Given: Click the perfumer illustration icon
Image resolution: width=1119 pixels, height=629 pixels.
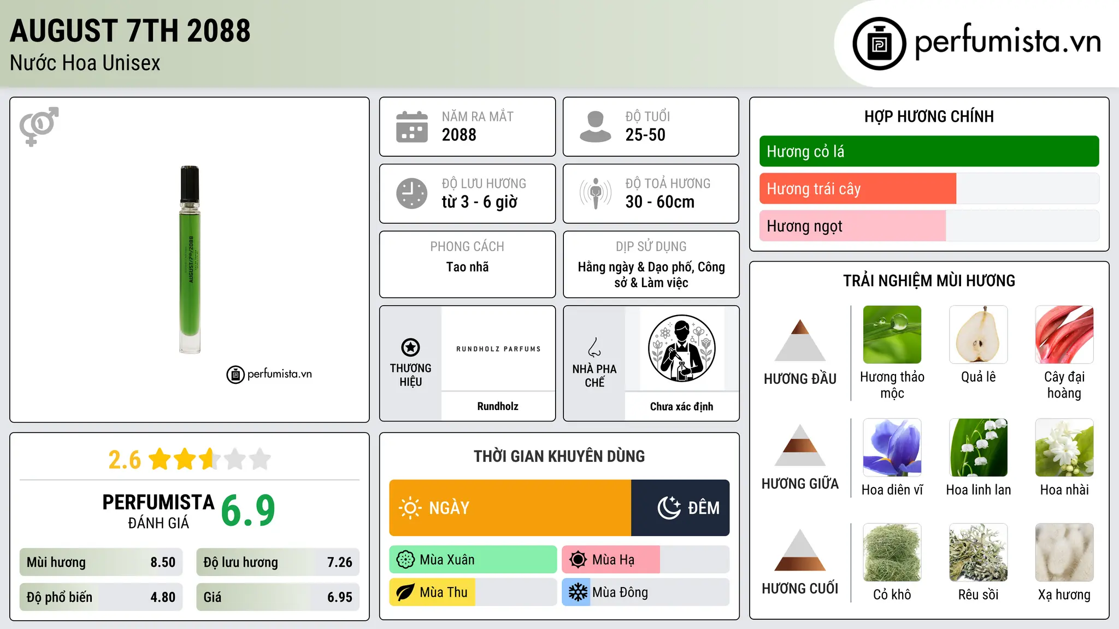Looking at the screenshot, I should 681,348.
